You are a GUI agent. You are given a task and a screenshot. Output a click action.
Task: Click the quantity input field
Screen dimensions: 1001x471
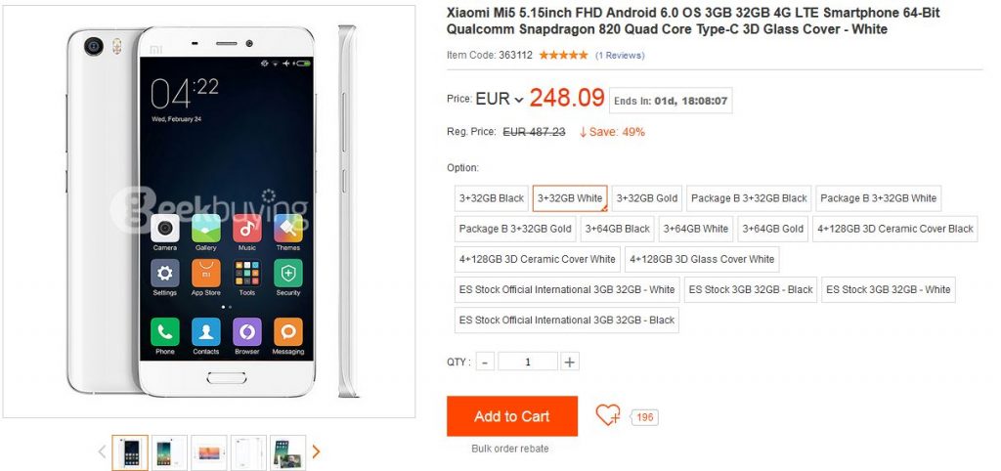tap(527, 362)
